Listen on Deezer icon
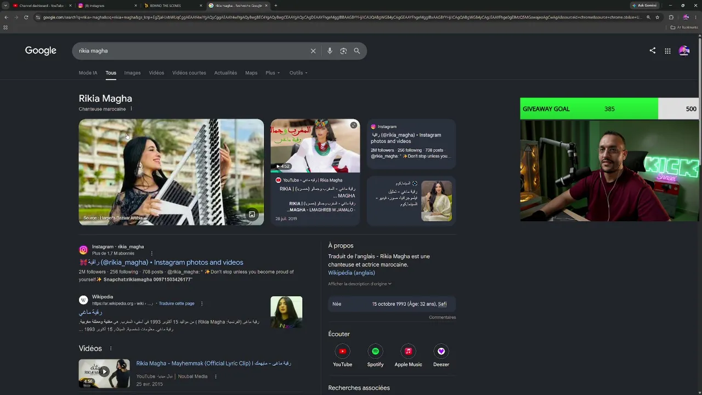 pyautogui.click(x=441, y=351)
